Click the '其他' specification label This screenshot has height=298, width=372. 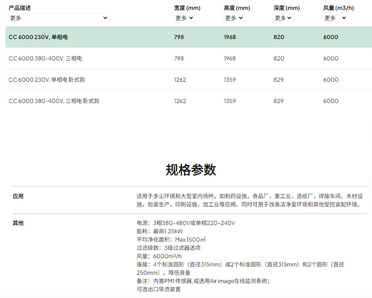click(18, 223)
